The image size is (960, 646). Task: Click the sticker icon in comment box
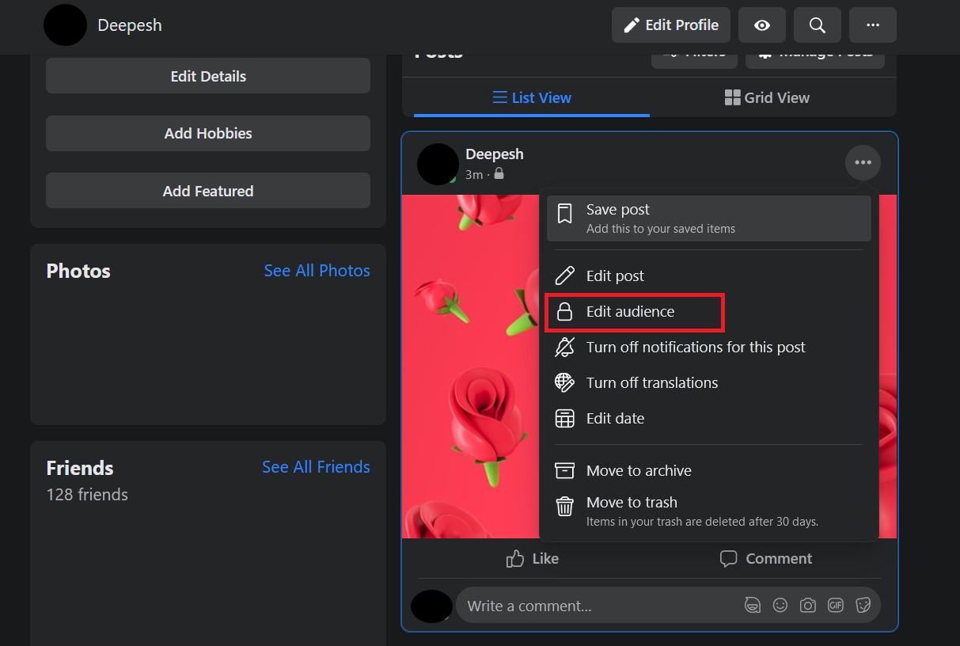pyautogui.click(x=863, y=606)
